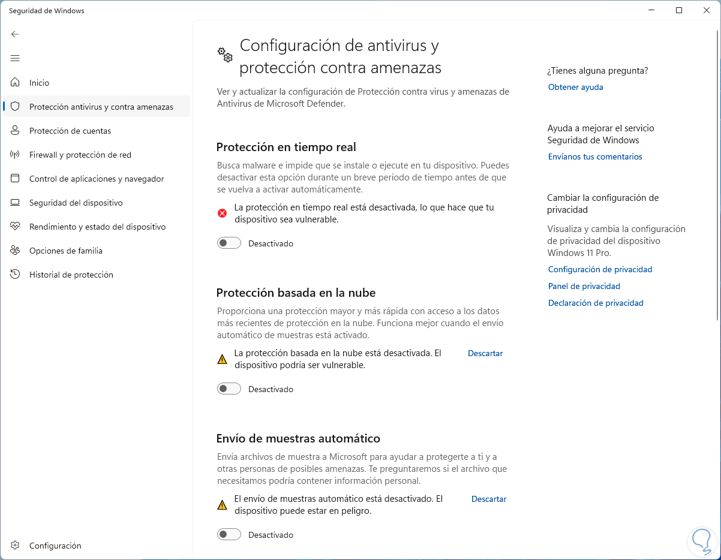The height and width of the screenshot is (560, 721).
Task: Open Configuración de privacidad link
Action: [600, 269]
